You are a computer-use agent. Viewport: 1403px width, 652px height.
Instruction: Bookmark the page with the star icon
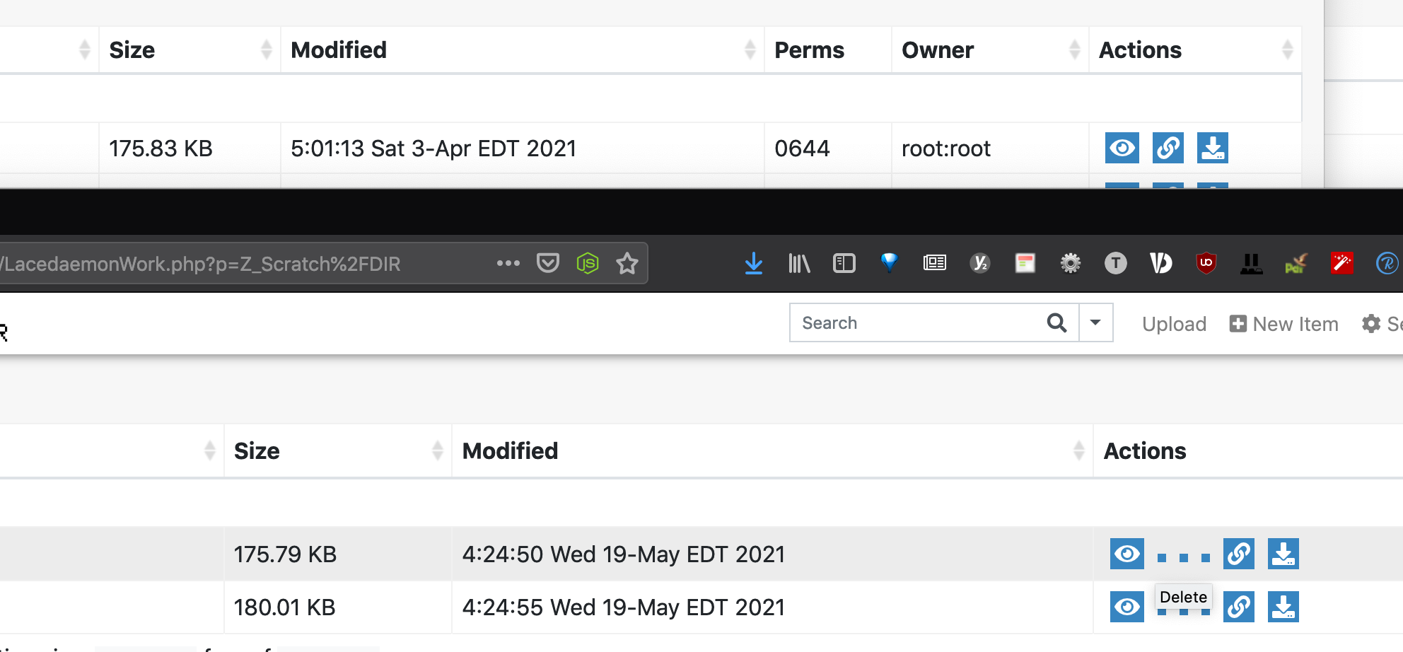tap(627, 263)
